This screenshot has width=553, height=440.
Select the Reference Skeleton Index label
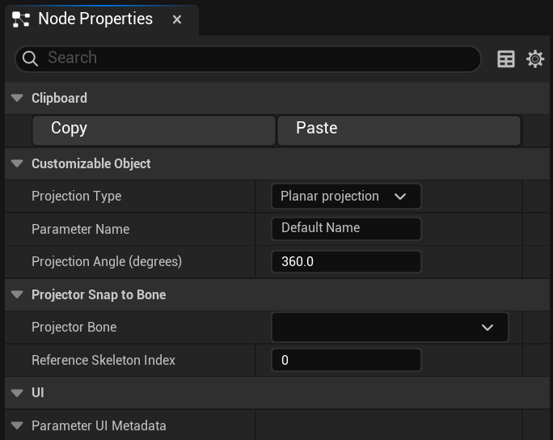[103, 360]
